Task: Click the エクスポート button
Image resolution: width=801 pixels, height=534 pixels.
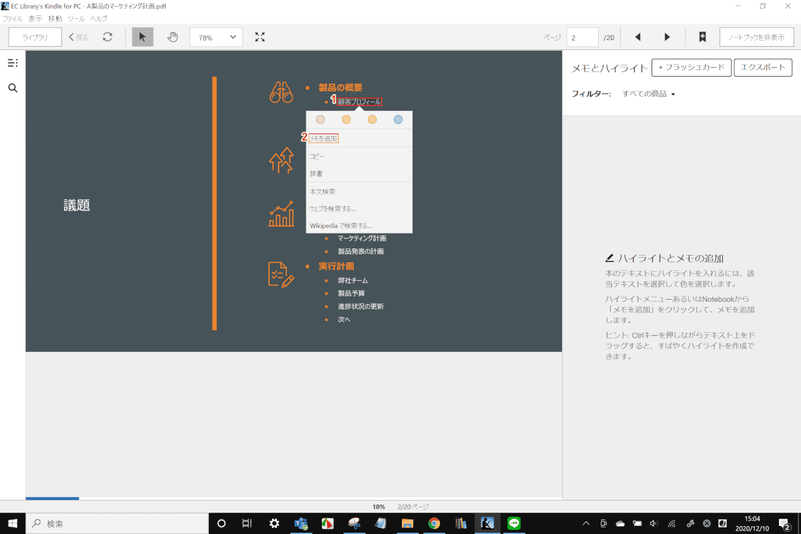Action: 763,67
